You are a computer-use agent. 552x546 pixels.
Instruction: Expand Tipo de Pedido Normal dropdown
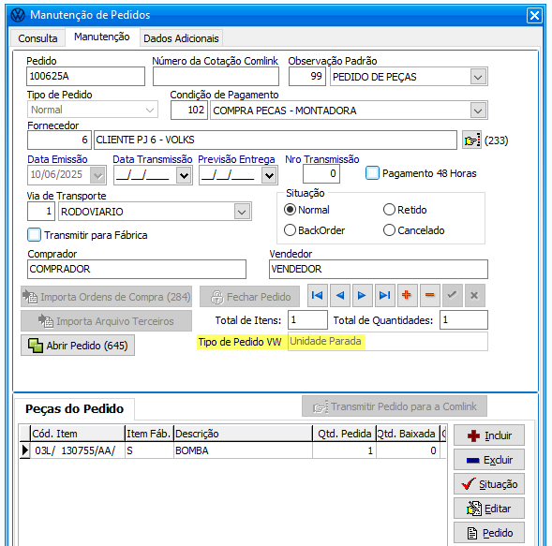click(150, 110)
